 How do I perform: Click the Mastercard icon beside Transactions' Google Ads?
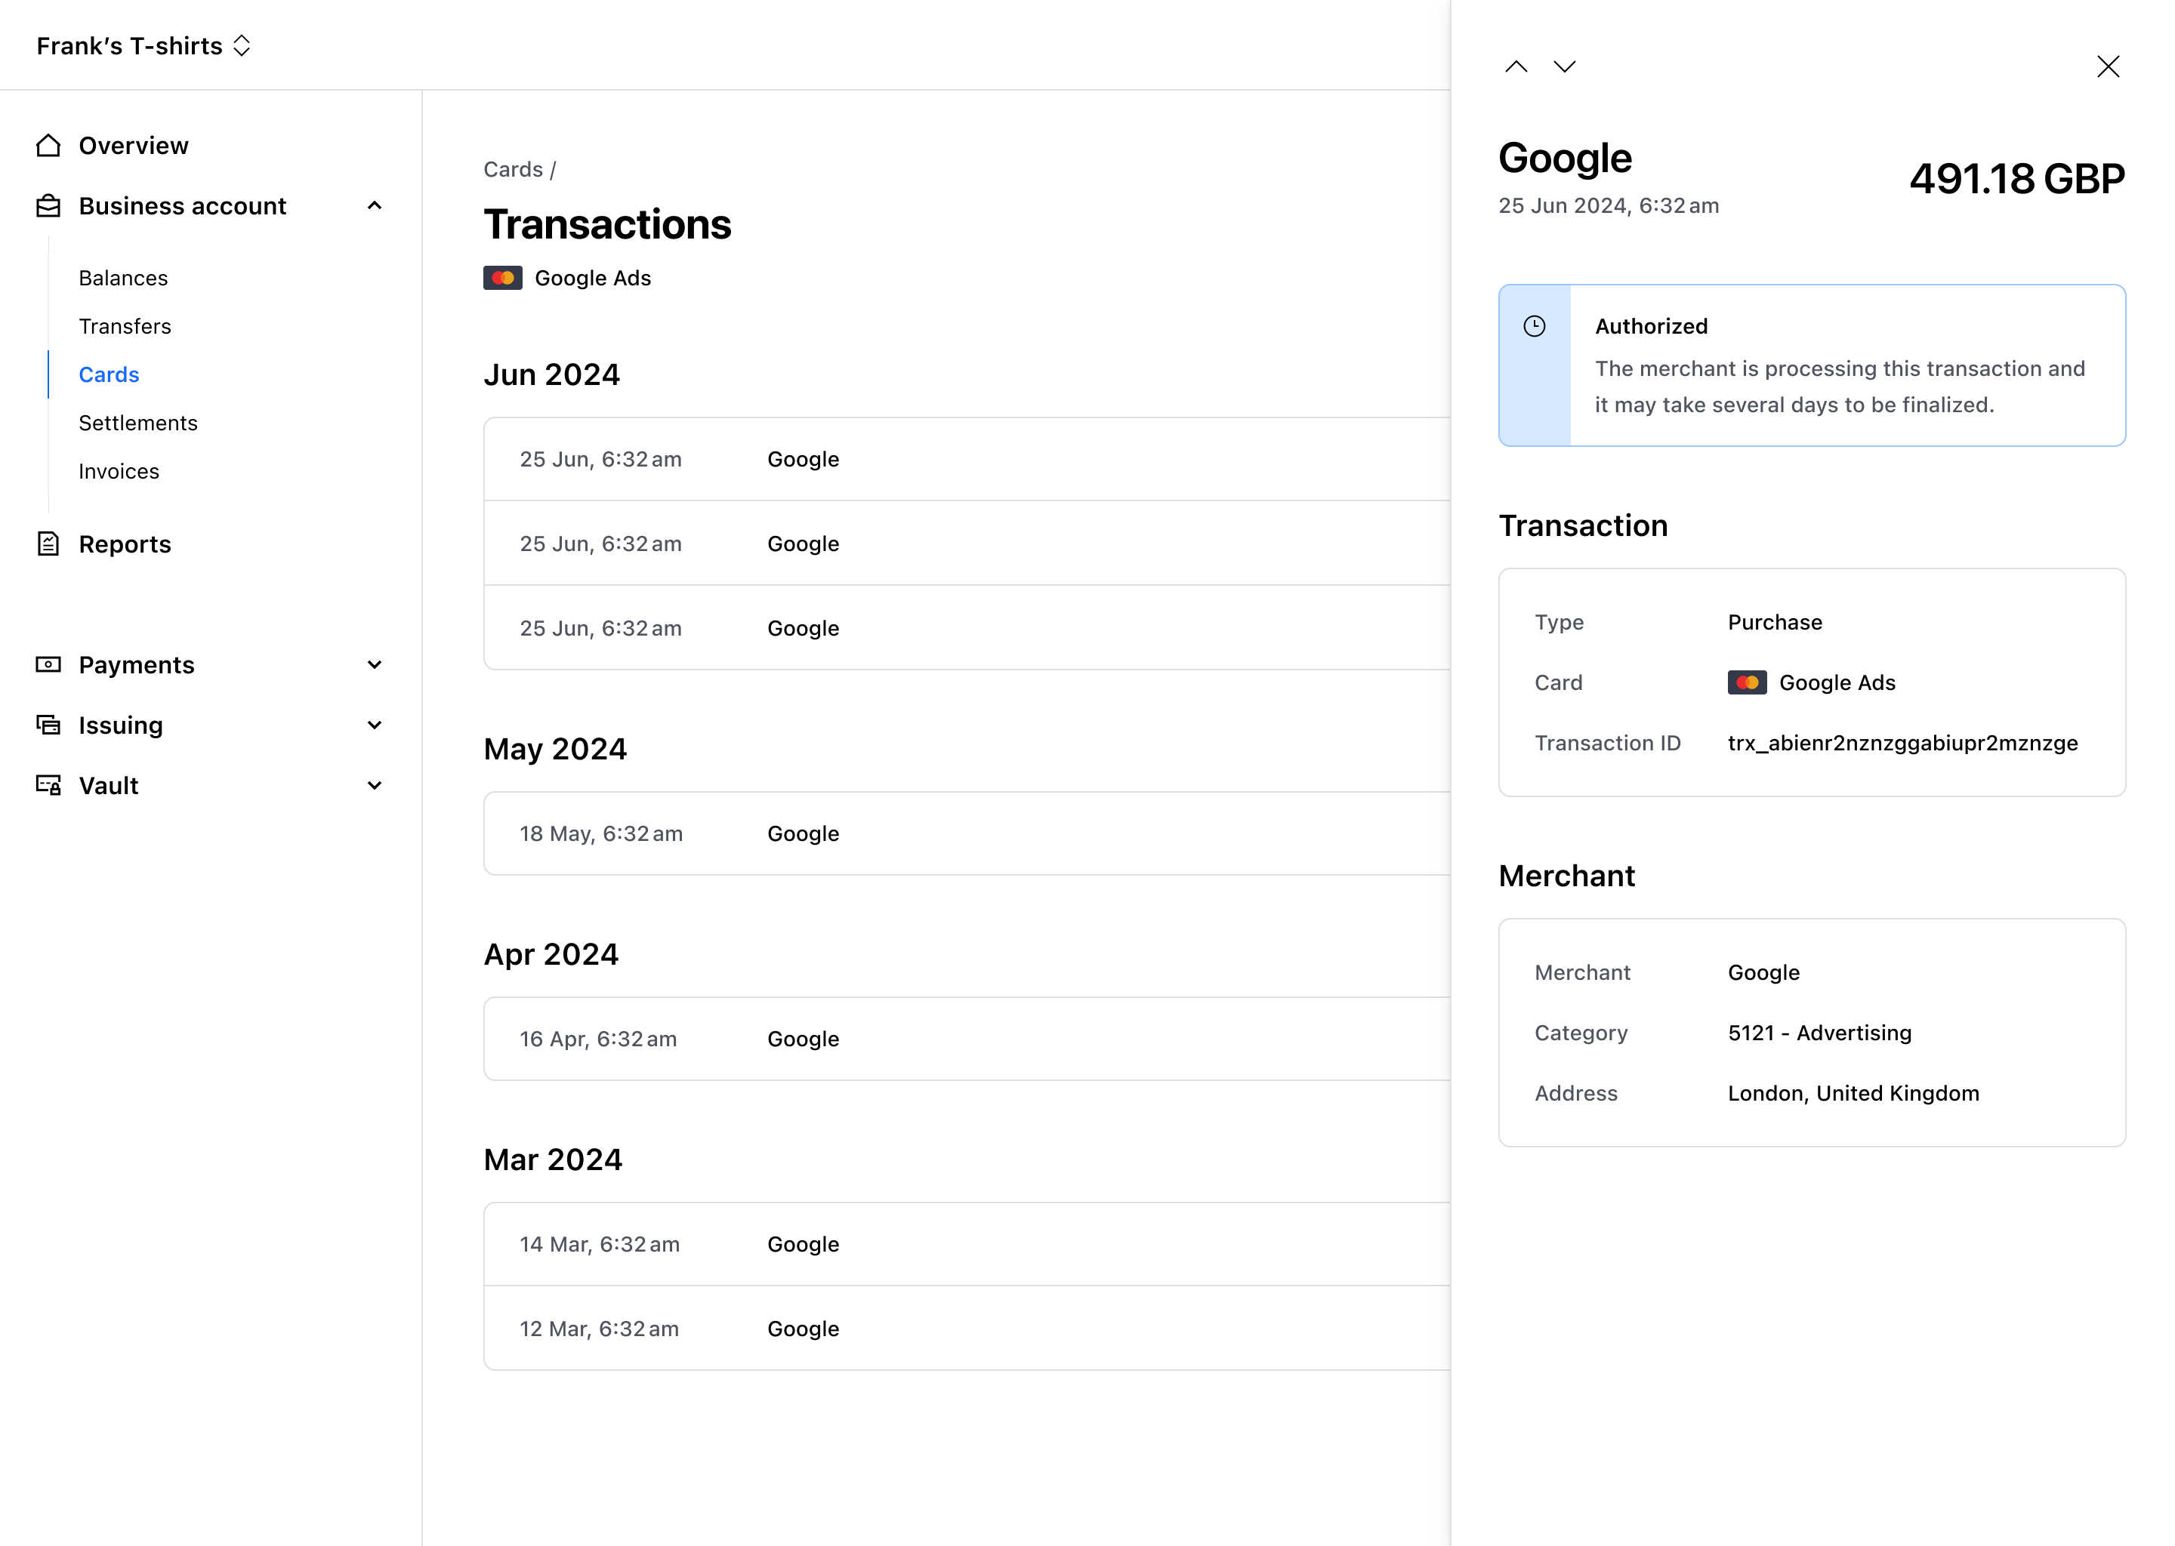click(503, 278)
